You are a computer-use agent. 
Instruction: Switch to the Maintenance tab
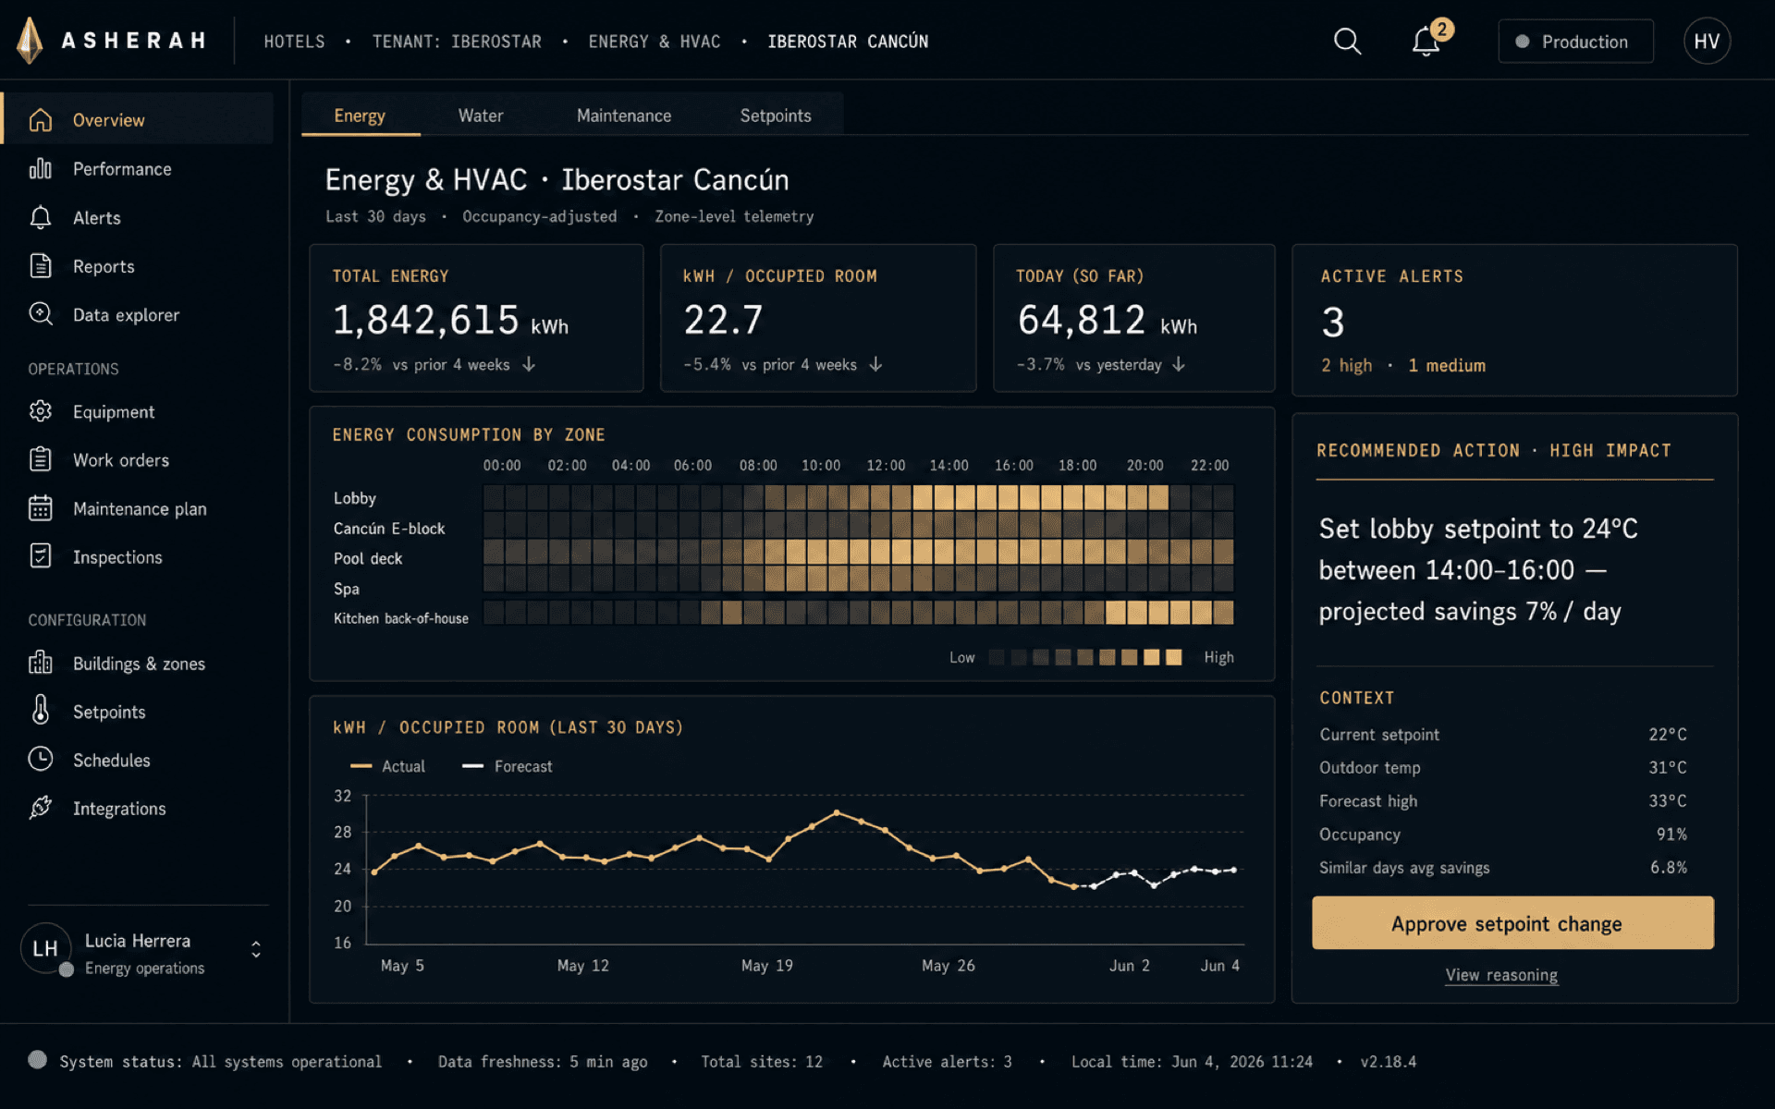coord(624,116)
